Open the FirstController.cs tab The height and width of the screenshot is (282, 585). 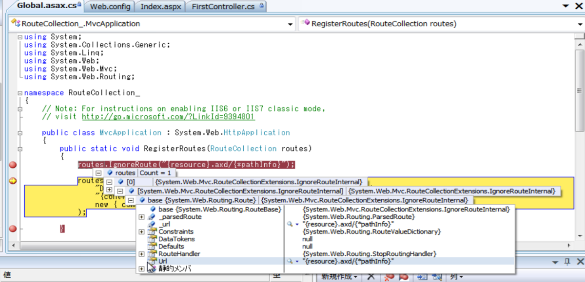(x=227, y=7)
